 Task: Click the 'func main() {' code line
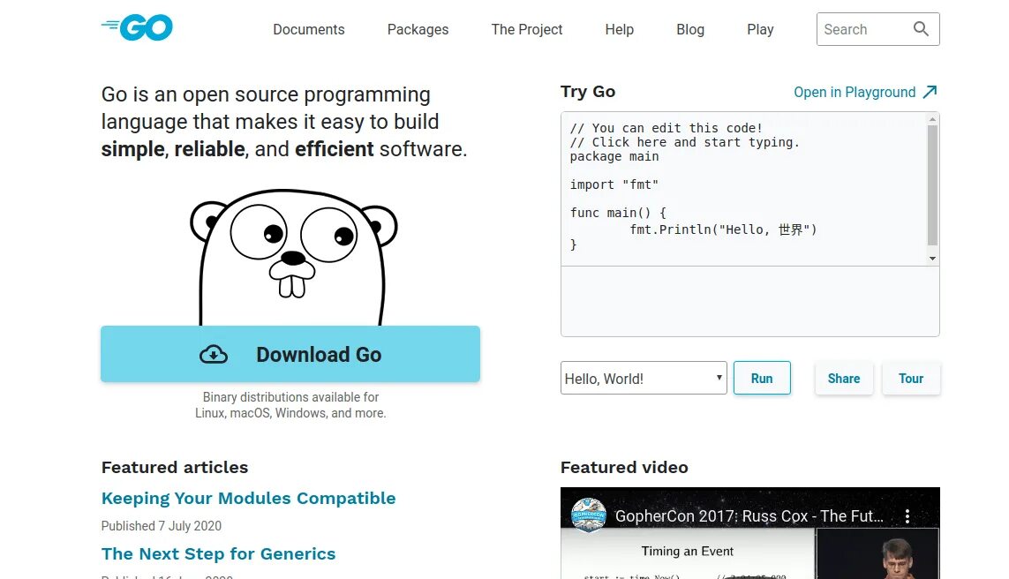618,213
